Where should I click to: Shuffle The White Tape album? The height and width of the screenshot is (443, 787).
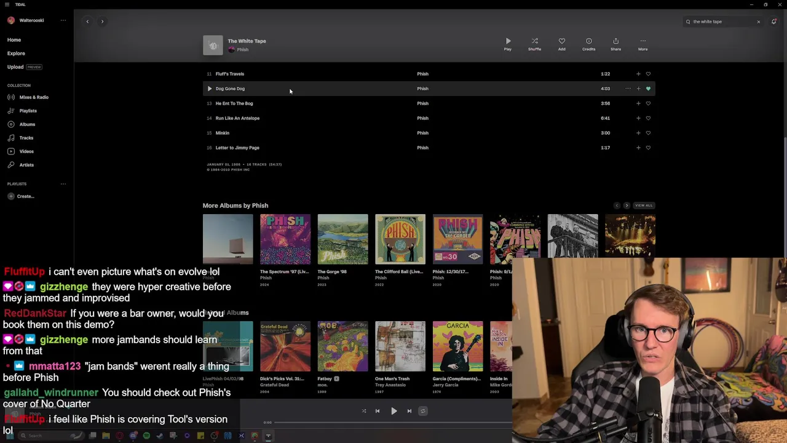coord(534,44)
